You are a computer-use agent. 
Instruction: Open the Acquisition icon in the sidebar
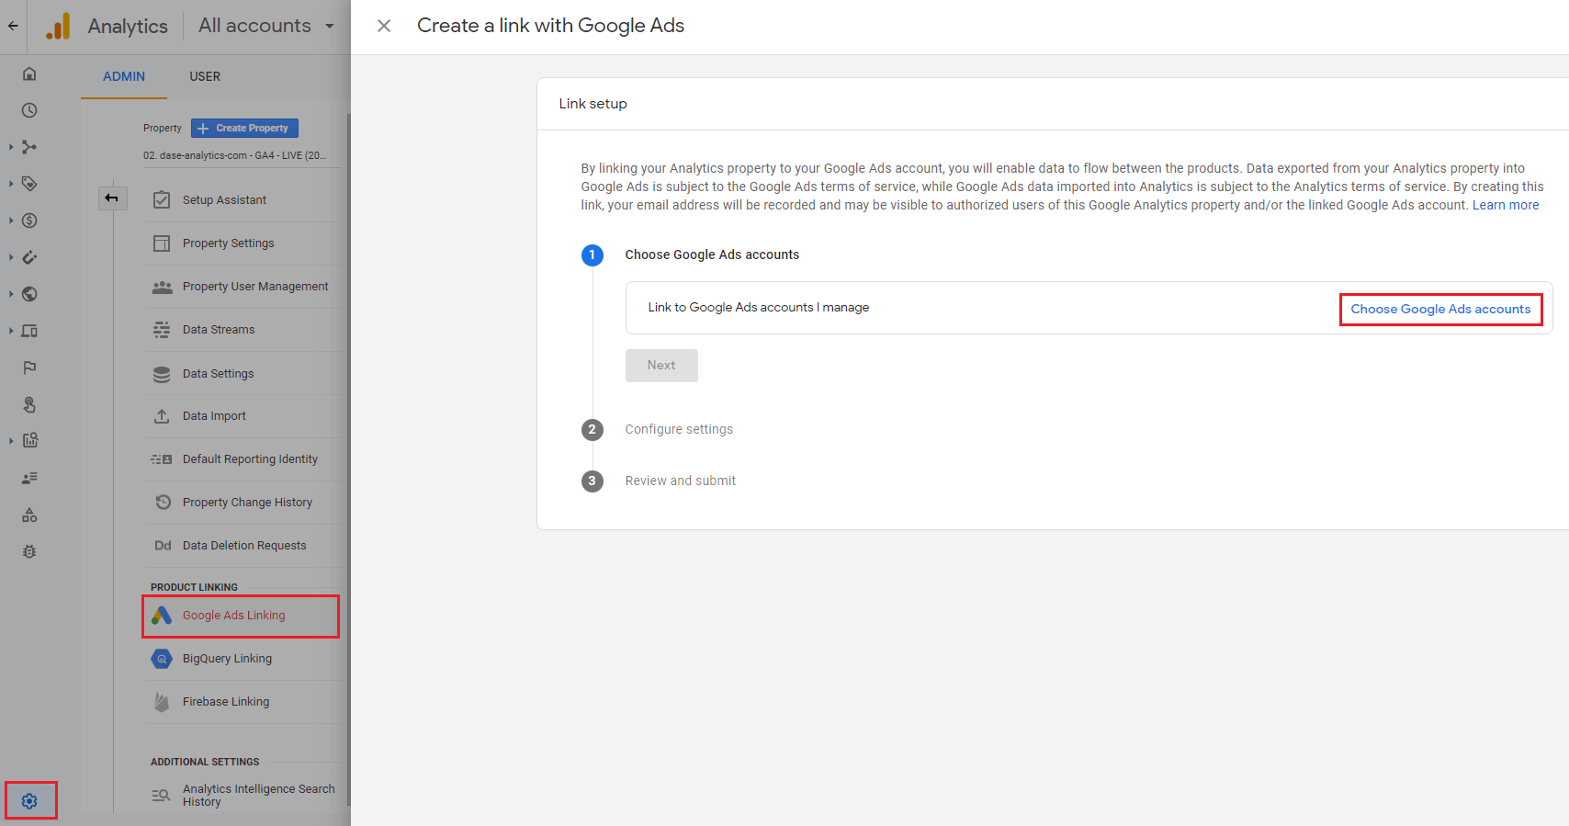pos(29,147)
